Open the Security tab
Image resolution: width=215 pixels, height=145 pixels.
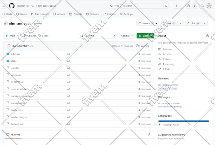pyautogui.click(x=93, y=14)
